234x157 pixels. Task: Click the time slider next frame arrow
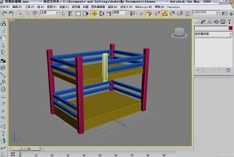click(x=42, y=148)
